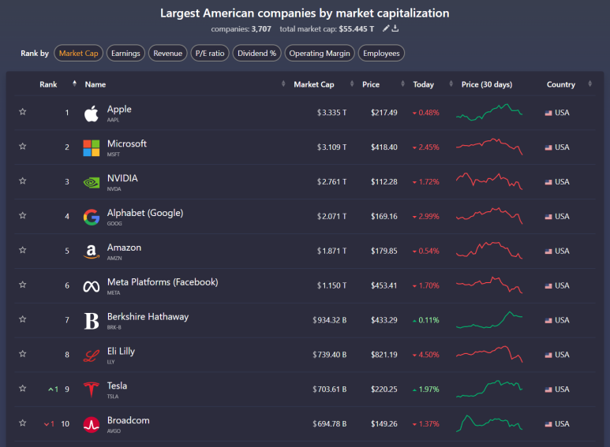This screenshot has height=447, width=610.
Task: Click the Price (30 days) column header
Action: 487,84
